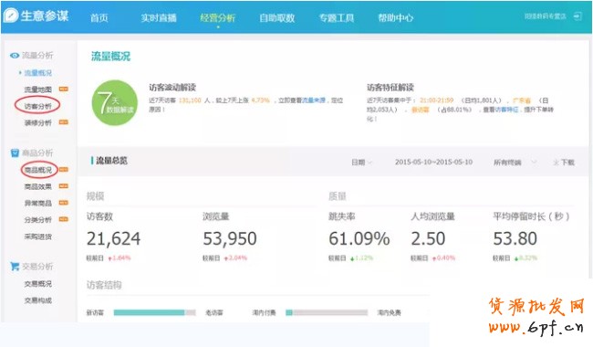
Task: Select the 经营分析 tab
Action: [x=218, y=17]
